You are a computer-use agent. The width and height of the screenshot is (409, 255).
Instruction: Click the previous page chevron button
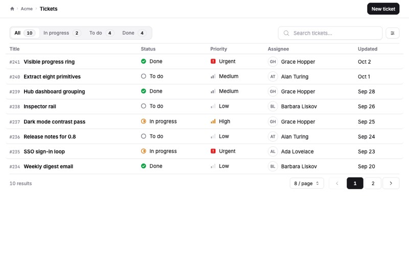tap(337, 183)
